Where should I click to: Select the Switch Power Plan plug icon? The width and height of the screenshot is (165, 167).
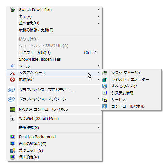coord(13,10)
